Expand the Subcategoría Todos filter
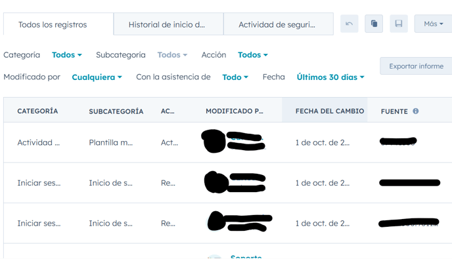The image size is (452, 259). 172,54
